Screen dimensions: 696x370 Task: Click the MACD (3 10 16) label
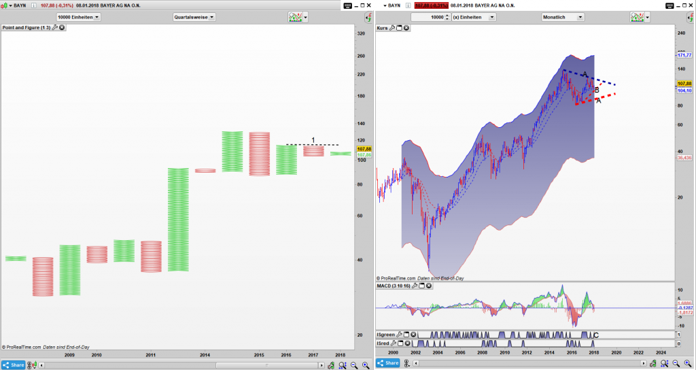coord(394,286)
